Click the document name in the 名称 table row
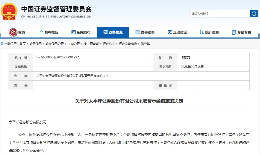The height and width of the screenshot is (154, 260). point(72,76)
